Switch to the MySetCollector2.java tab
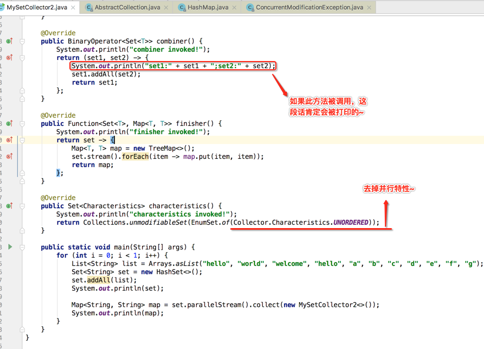Viewport: 484px width, 349px height. (37, 7)
